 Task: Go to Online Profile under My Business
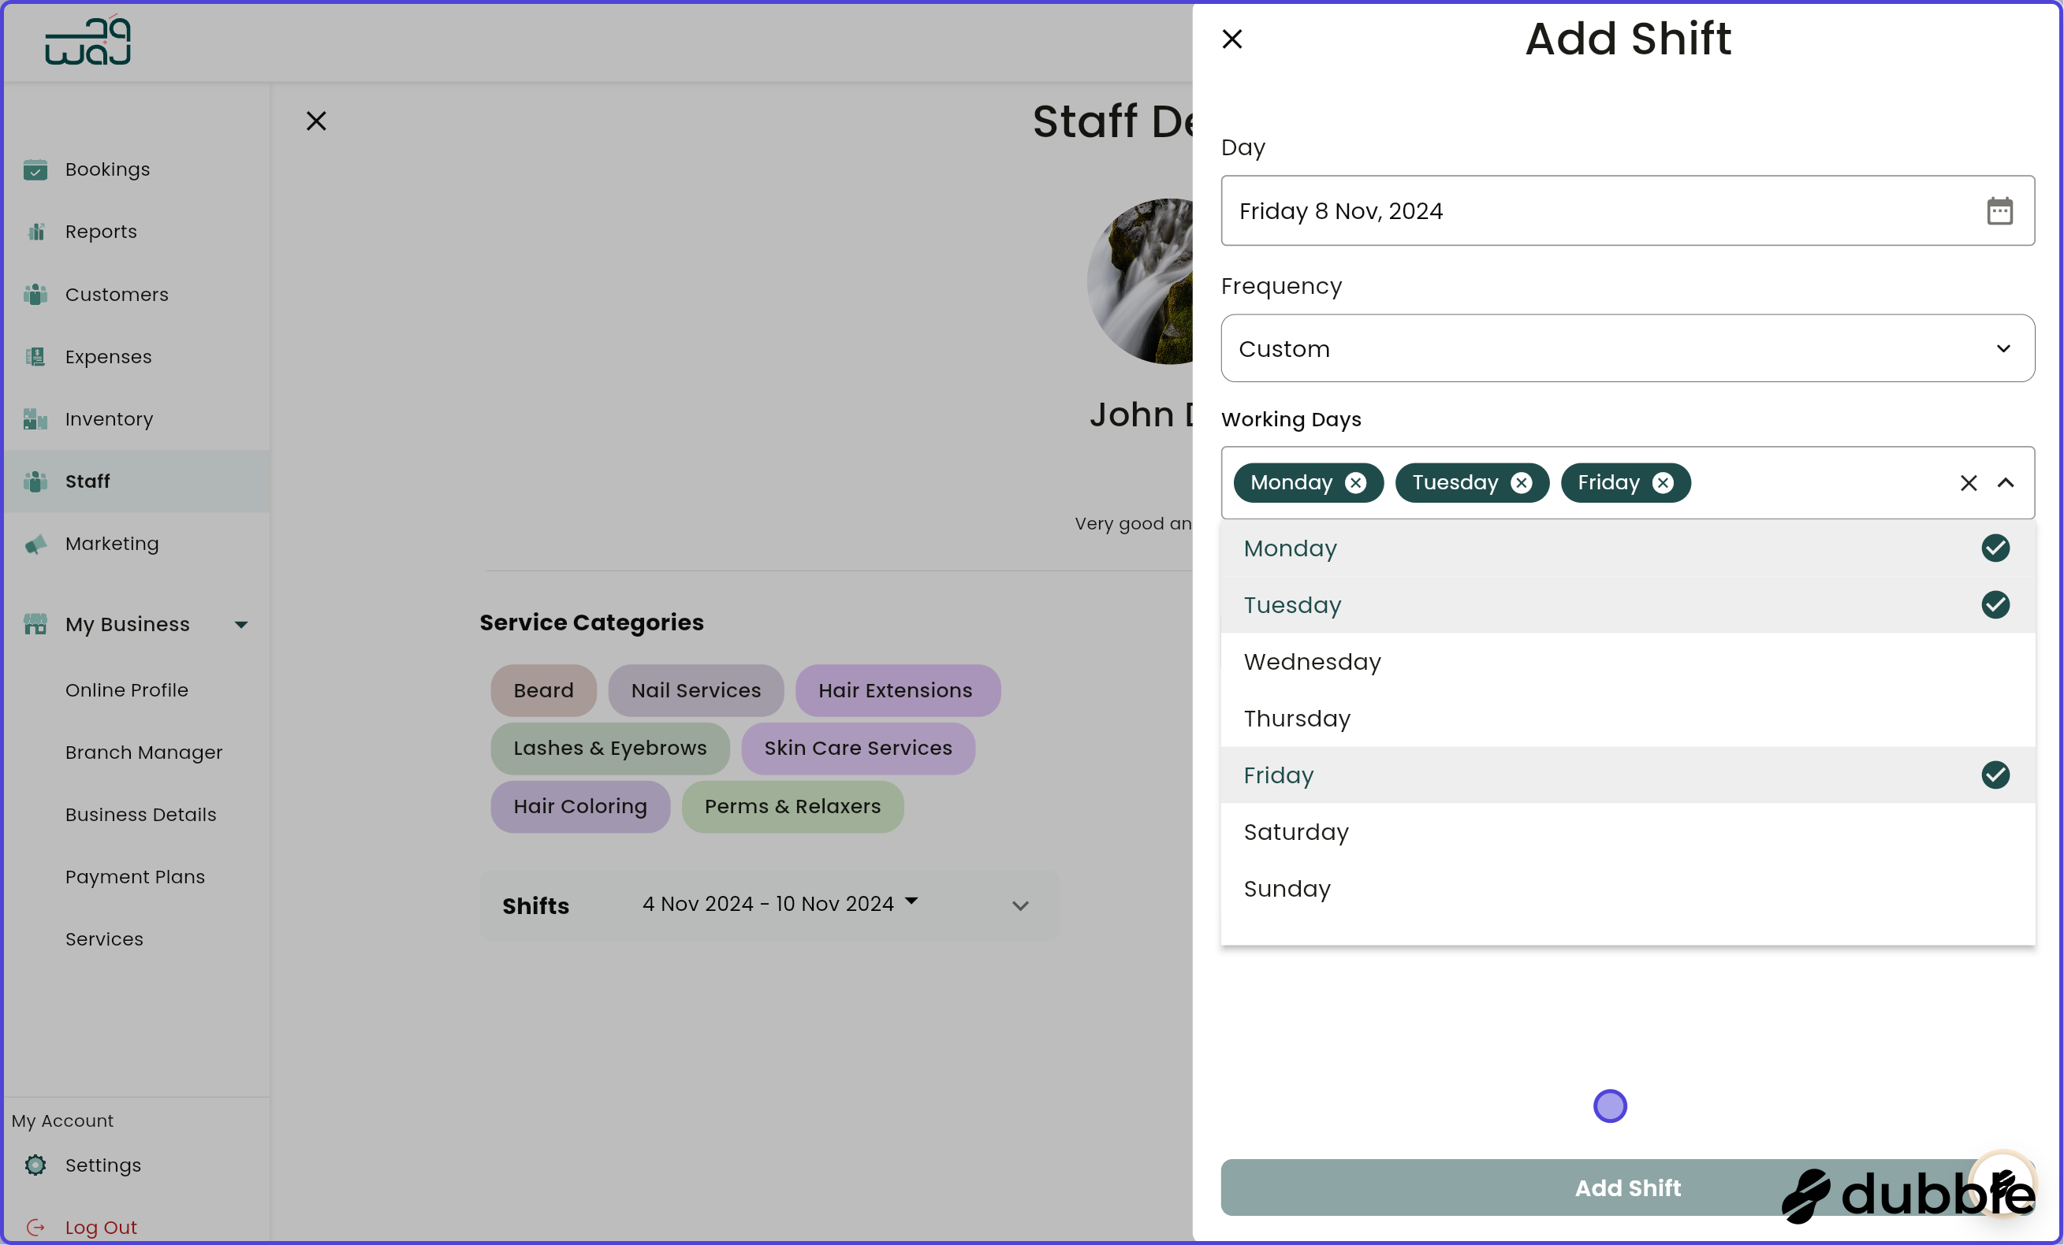(126, 690)
